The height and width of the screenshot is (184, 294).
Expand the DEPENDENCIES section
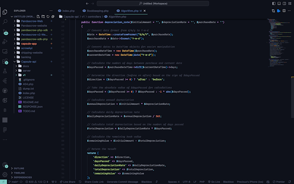(23, 177)
